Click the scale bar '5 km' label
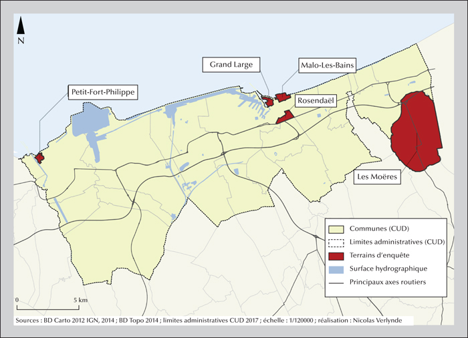The width and height of the screenshot is (468, 338). tap(81, 300)
